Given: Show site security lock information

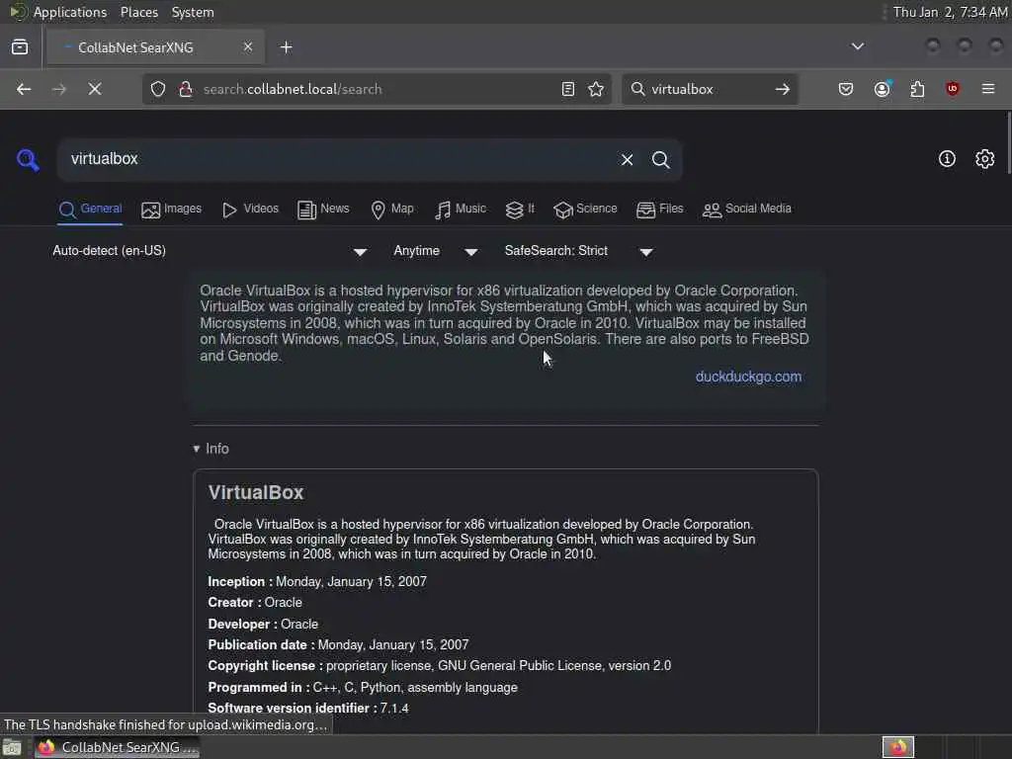Looking at the screenshot, I should point(185,89).
